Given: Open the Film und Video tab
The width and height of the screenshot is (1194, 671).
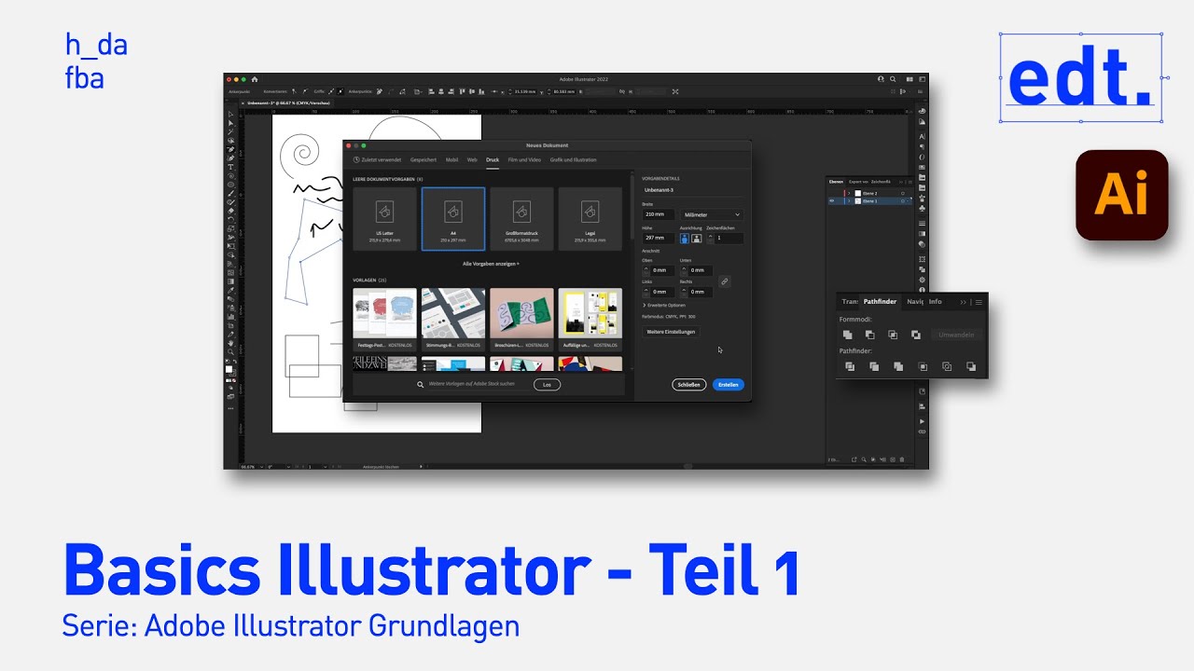Looking at the screenshot, I should pos(524,160).
